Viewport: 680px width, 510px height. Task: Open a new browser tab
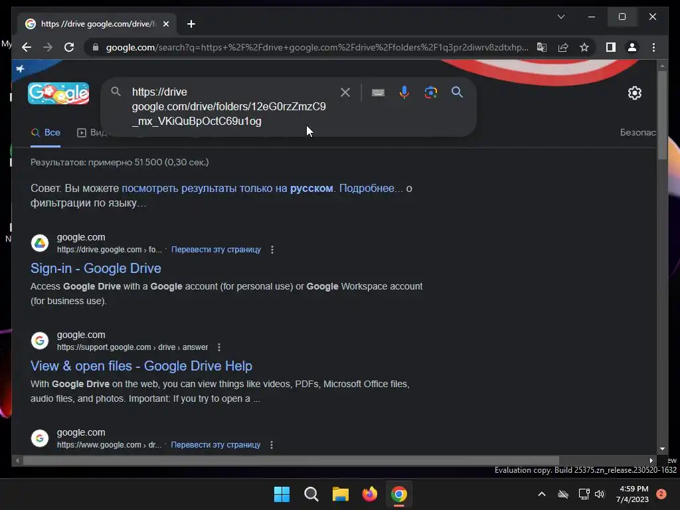coord(191,24)
